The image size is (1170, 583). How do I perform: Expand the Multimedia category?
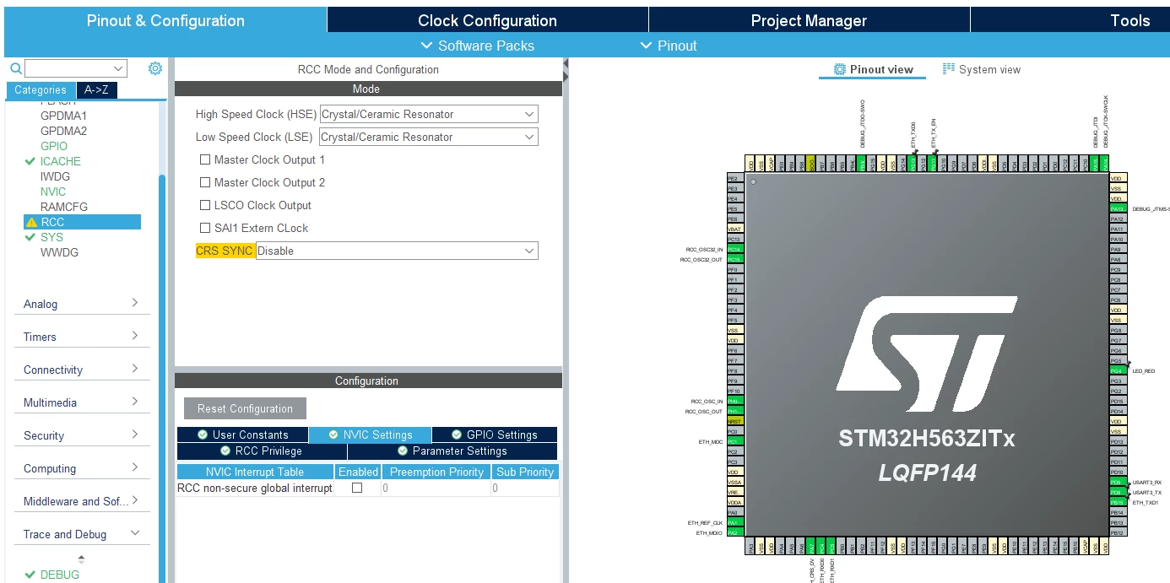pyautogui.click(x=82, y=402)
